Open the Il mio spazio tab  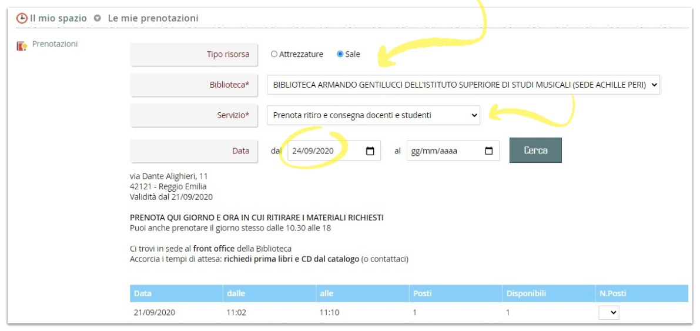coord(58,18)
